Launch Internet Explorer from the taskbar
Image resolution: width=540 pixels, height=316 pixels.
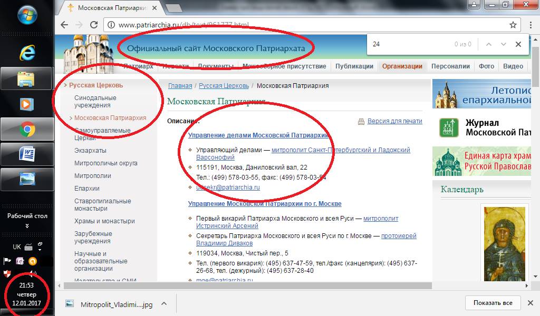click(x=27, y=53)
